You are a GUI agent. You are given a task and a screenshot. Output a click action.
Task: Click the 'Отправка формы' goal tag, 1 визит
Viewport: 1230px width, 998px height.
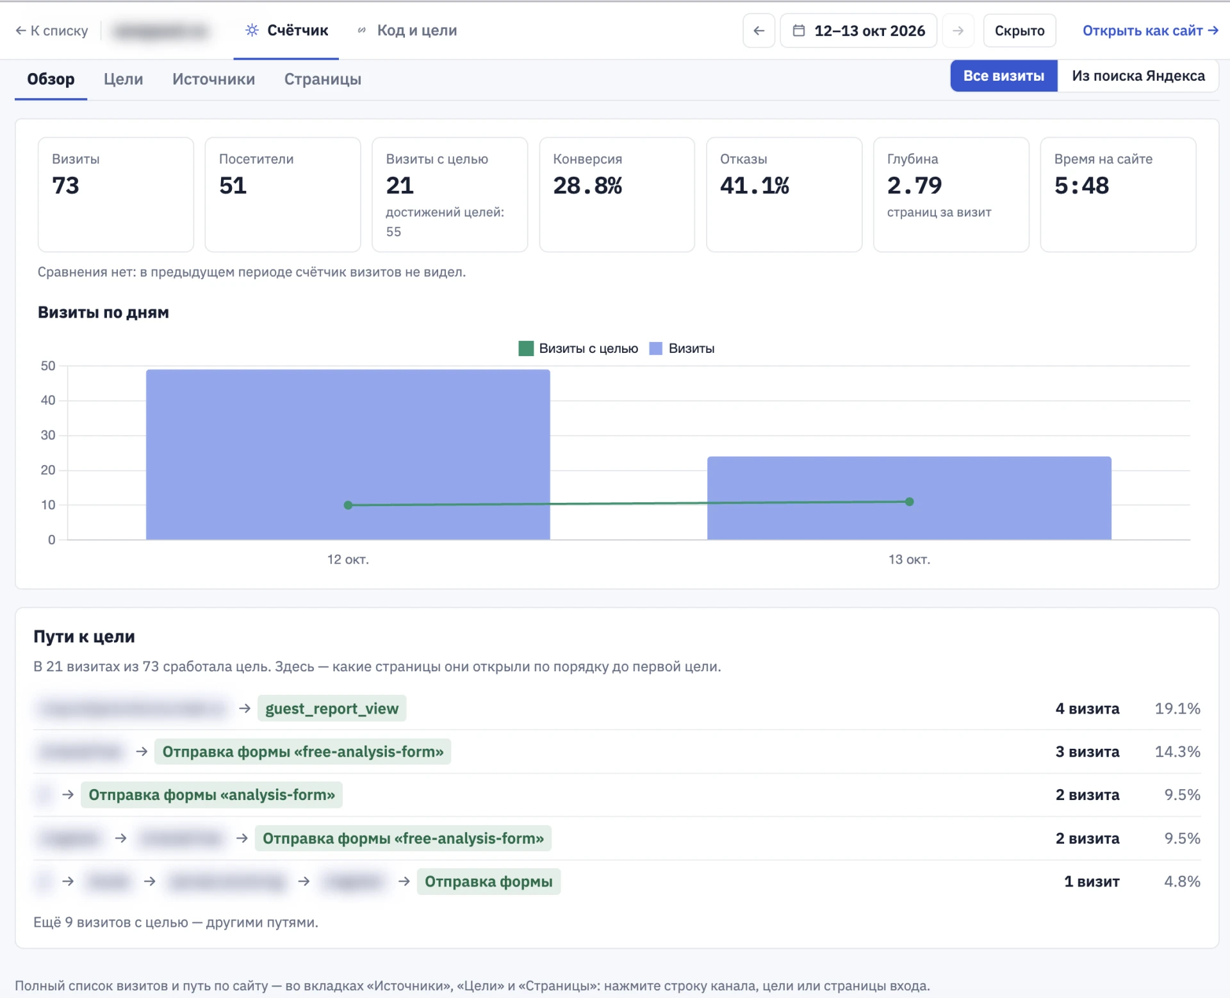488,882
